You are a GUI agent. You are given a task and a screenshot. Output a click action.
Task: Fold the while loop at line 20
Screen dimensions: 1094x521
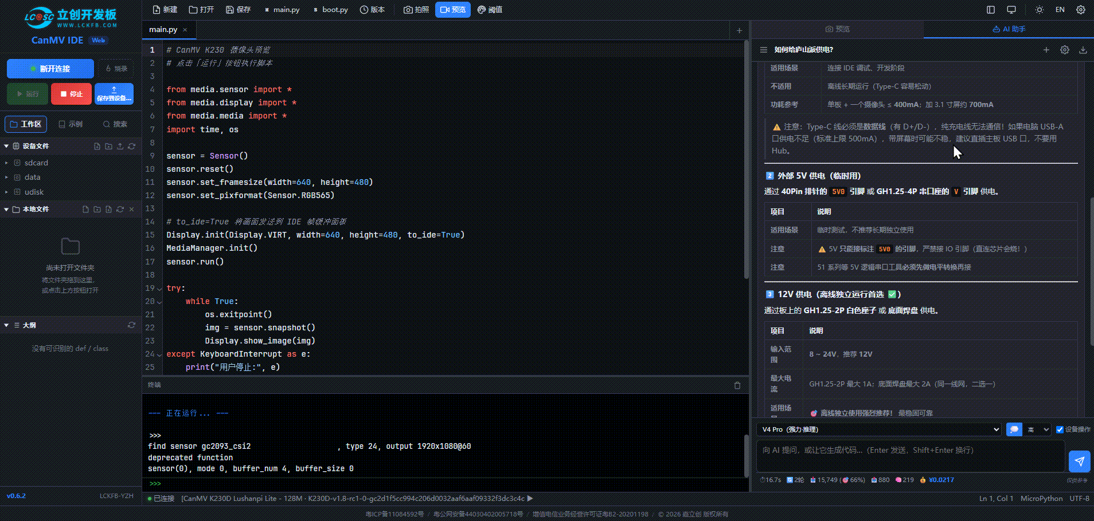(159, 302)
